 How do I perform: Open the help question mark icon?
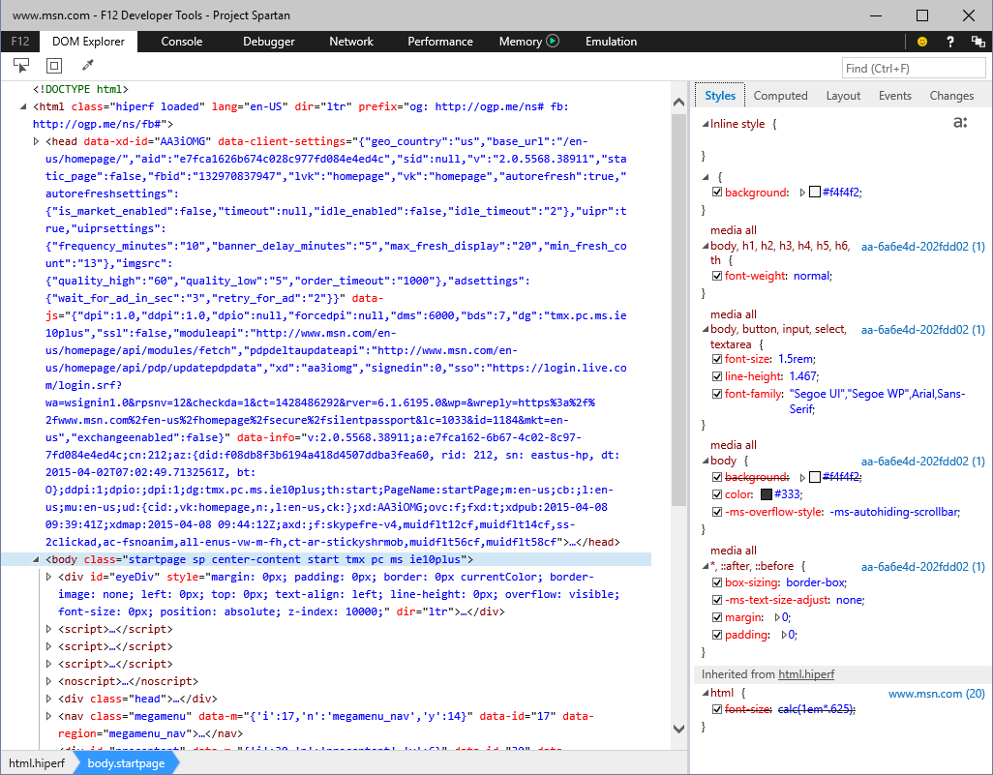coord(951,42)
